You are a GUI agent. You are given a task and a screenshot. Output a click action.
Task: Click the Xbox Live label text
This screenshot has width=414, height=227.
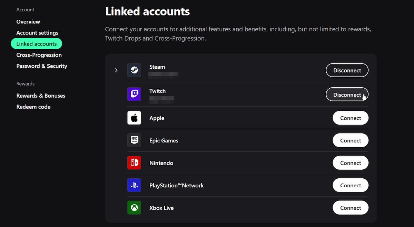(x=161, y=208)
